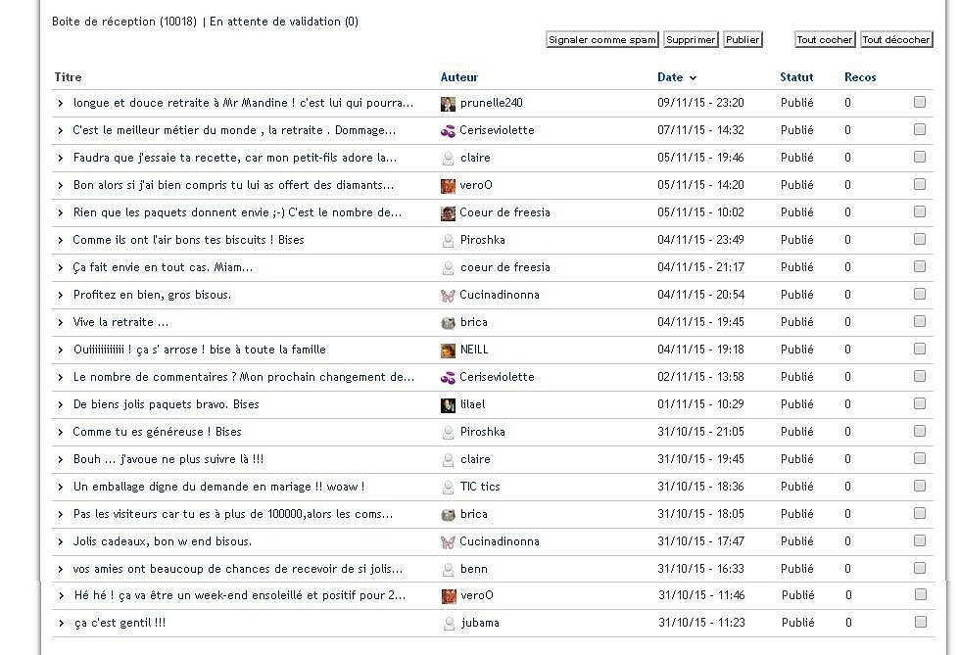The height and width of the screenshot is (655, 959).
Task: Tick checkbox for benn's comment
Action: pos(919,568)
